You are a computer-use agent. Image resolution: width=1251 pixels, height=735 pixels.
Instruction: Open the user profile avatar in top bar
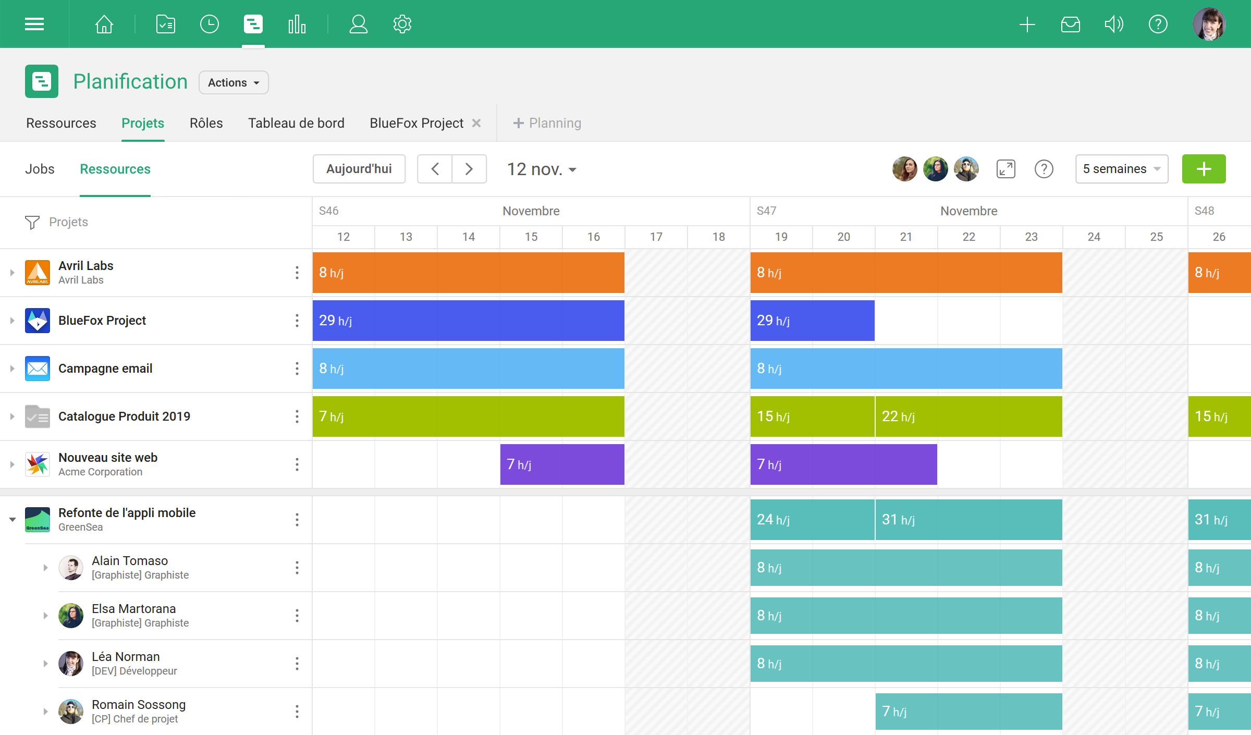click(1209, 24)
